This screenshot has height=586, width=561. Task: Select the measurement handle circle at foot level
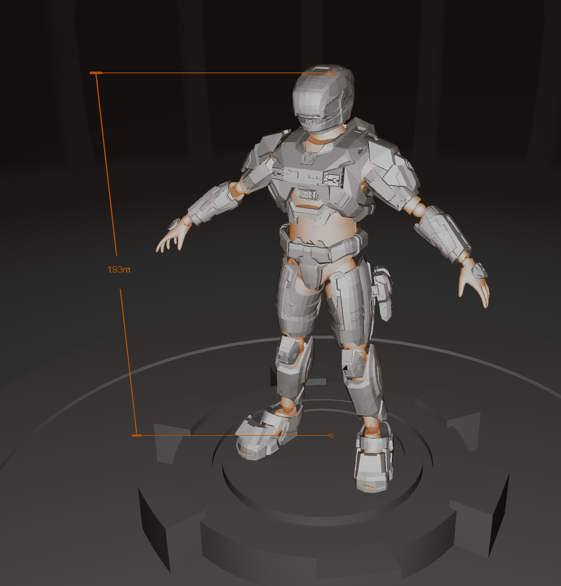click(331, 435)
